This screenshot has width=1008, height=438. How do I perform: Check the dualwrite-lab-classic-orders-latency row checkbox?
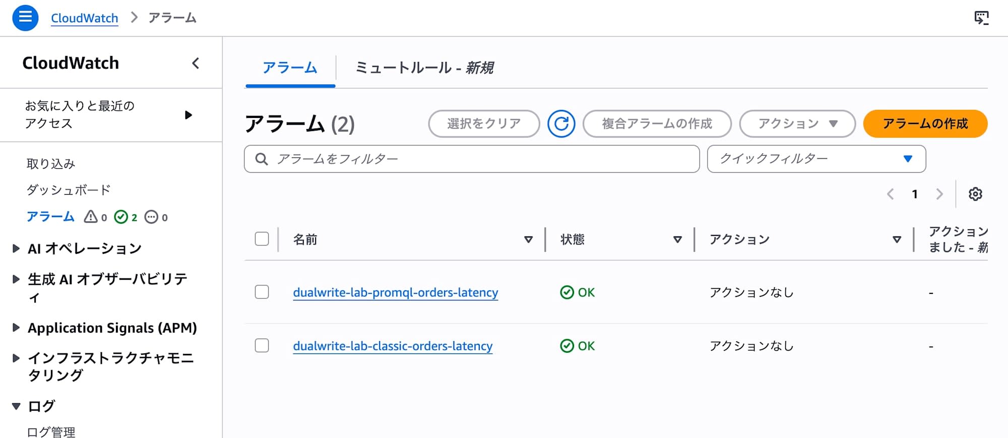tap(262, 345)
